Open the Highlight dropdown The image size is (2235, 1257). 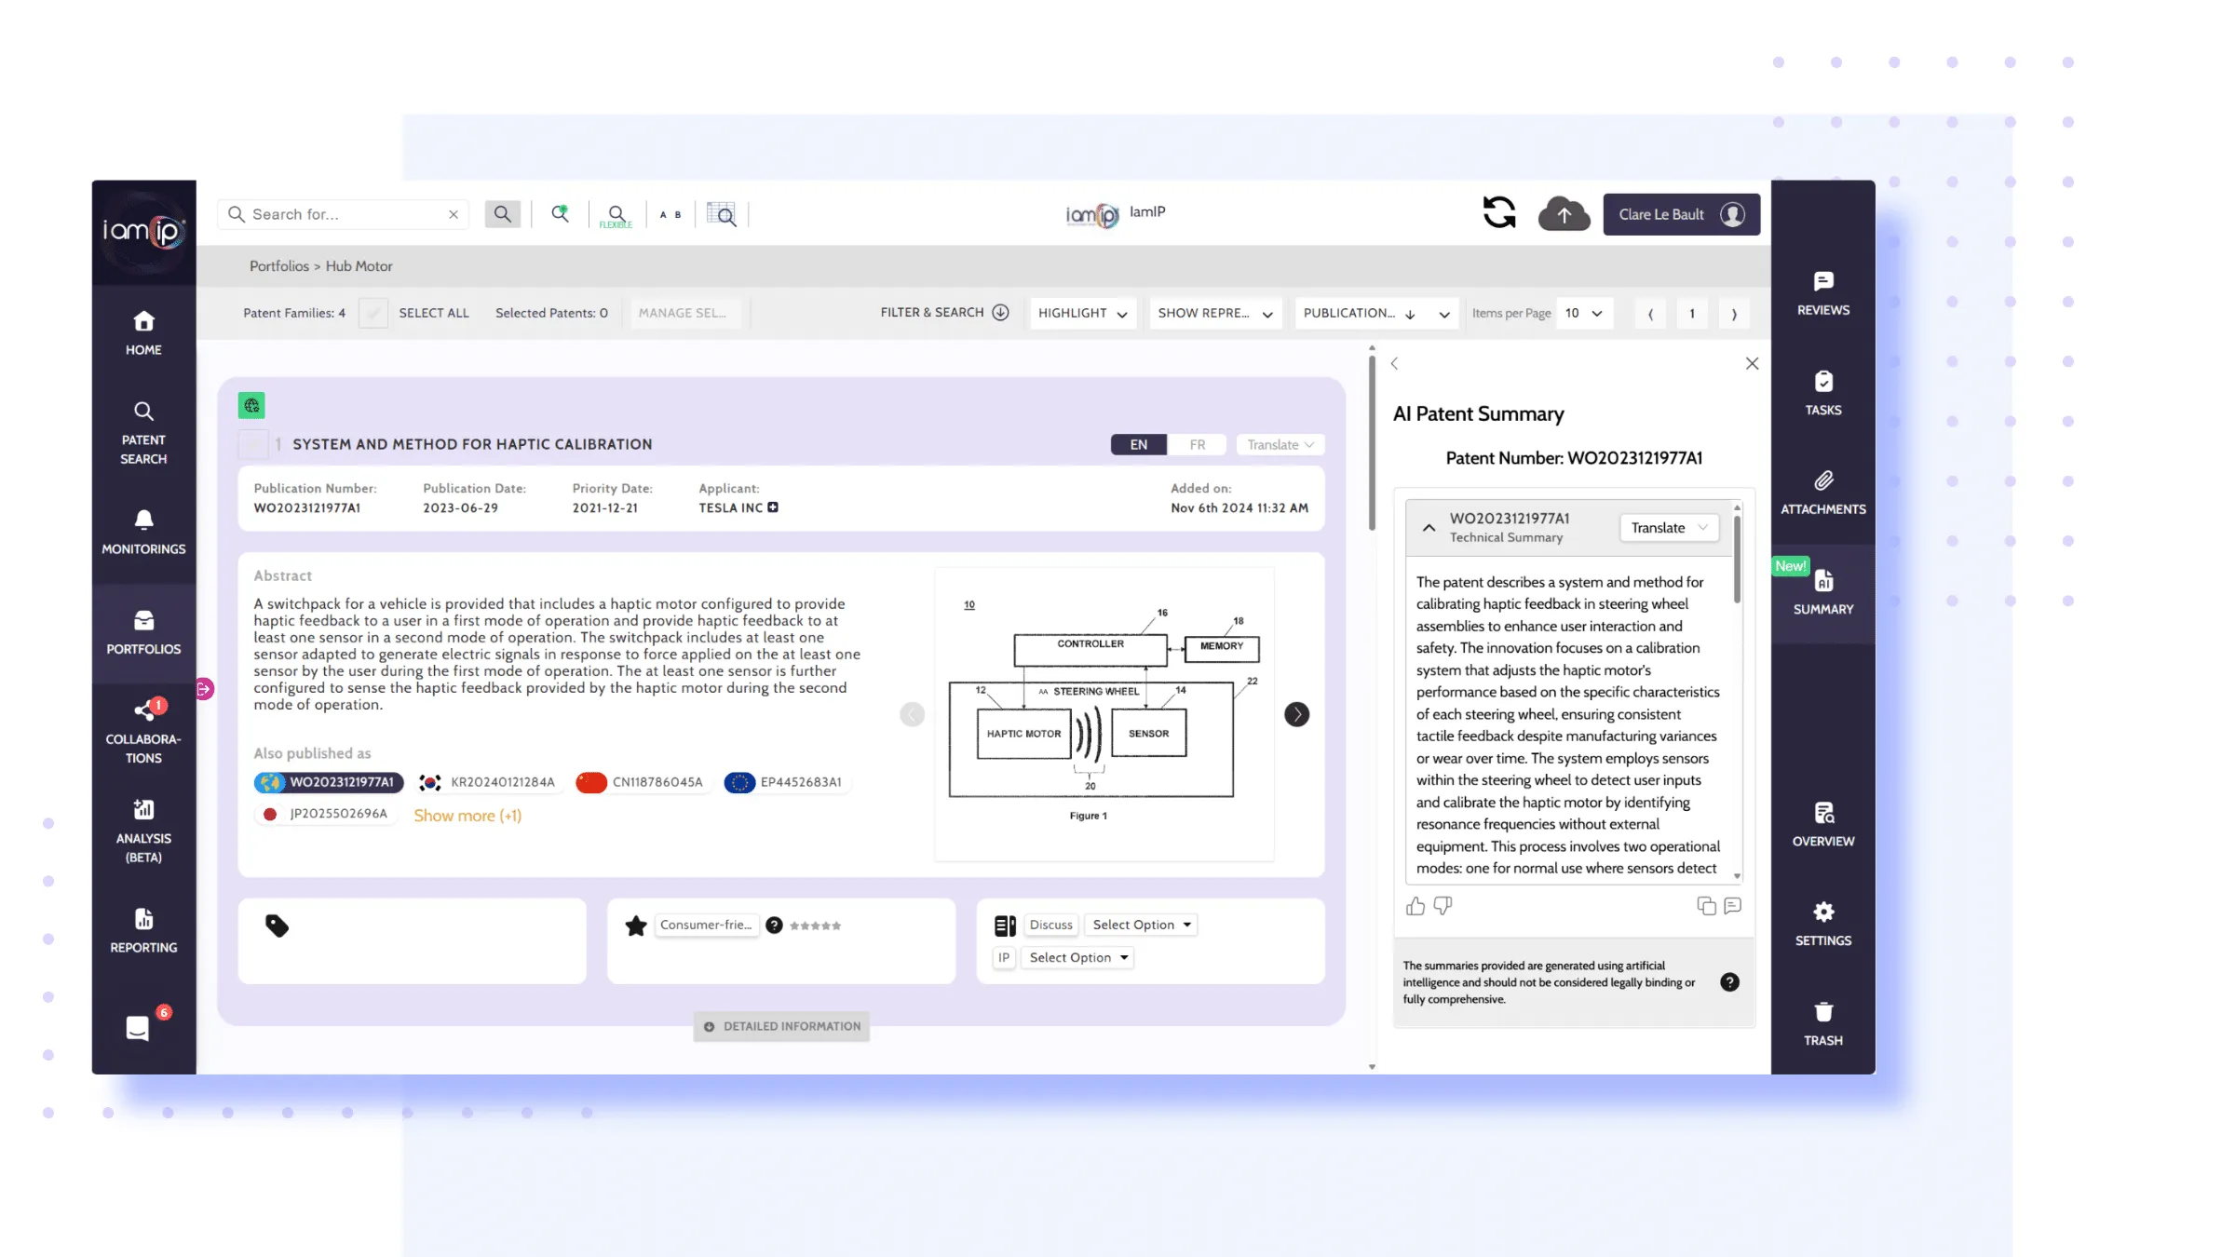coord(1082,313)
